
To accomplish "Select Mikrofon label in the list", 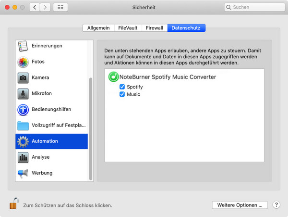I will click(42, 93).
